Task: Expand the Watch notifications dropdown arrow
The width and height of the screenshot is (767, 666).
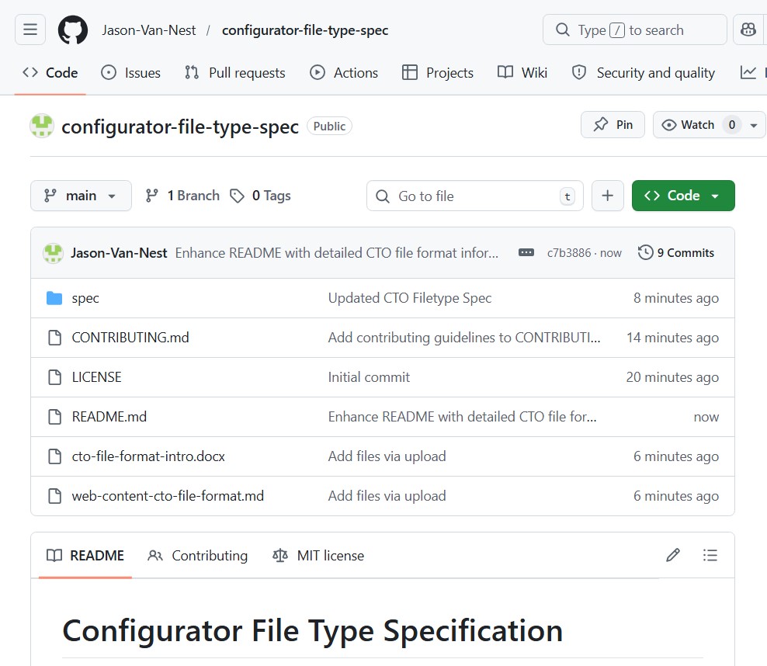Action: pos(753,125)
